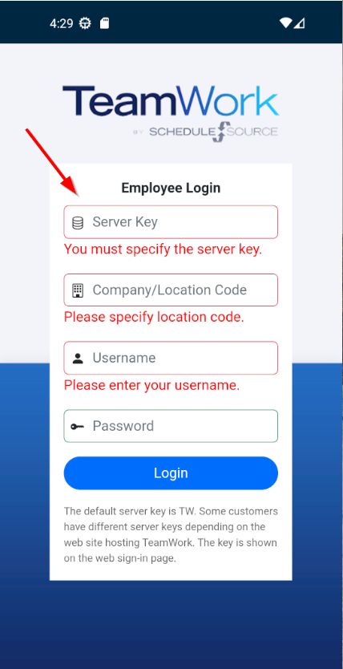Click "Please specify location code" error message
Screen dimensions: 343x669
point(154,318)
